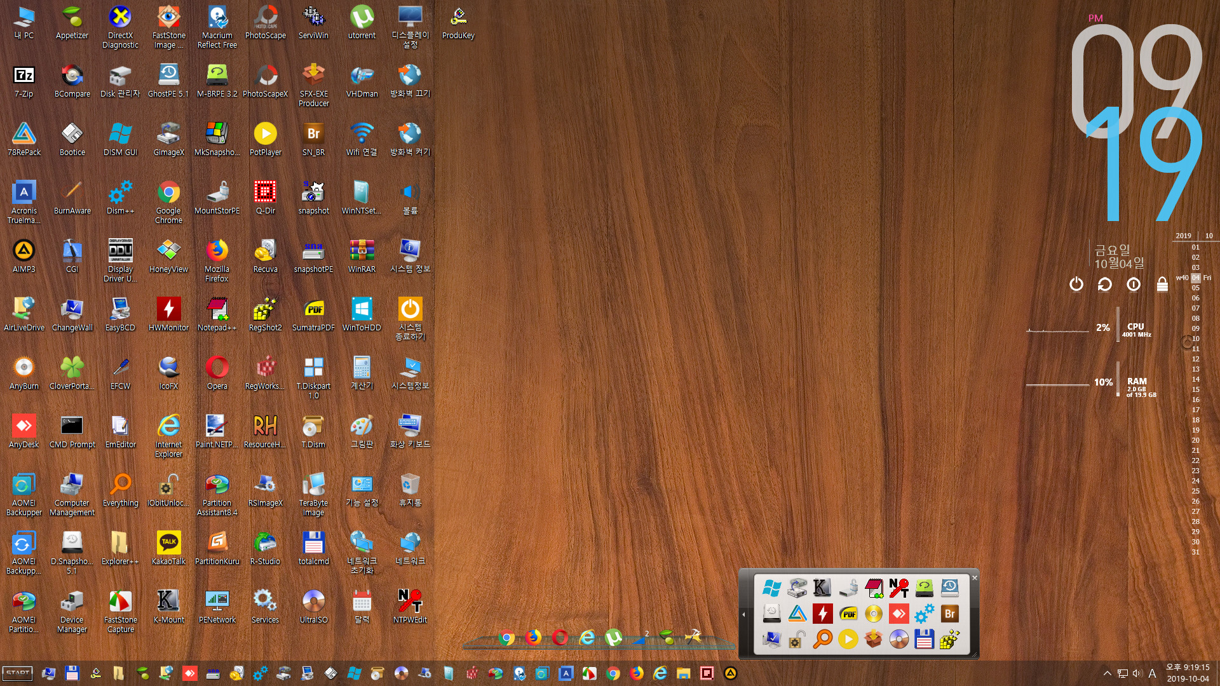This screenshot has width=1220, height=686.
Task: Click the lock widget button
Action: pyautogui.click(x=1162, y=284)
